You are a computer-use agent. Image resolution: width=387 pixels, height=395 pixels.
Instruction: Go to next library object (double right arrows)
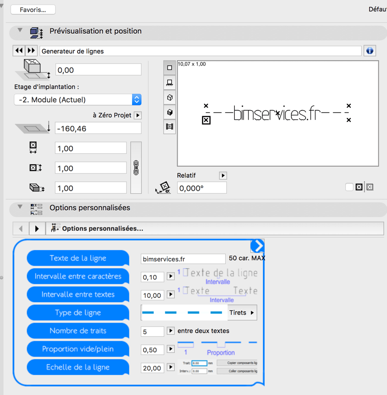[31, 51]
